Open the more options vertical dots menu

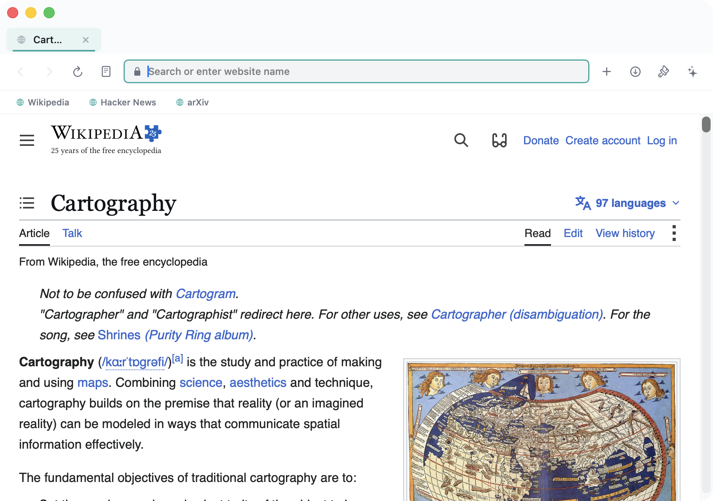pos(674,233)
